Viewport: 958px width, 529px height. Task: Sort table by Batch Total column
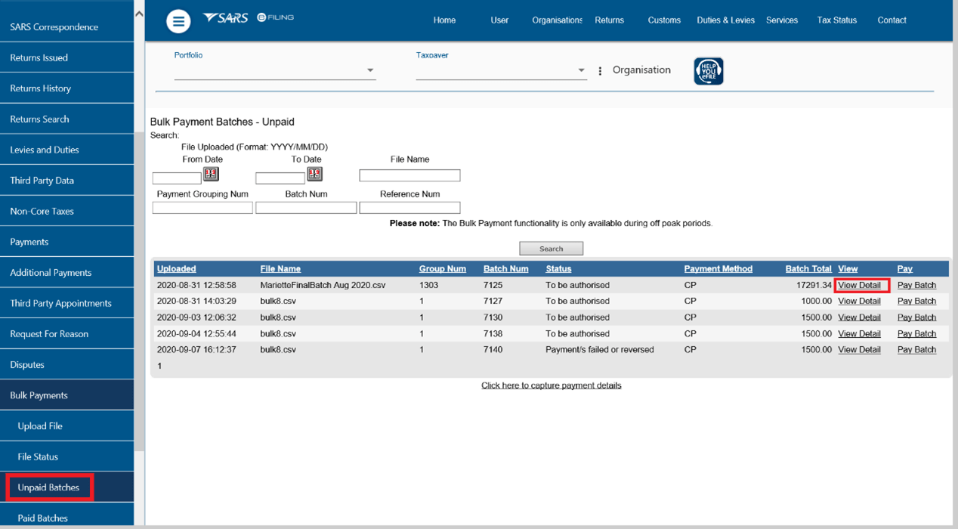(808, 269)
